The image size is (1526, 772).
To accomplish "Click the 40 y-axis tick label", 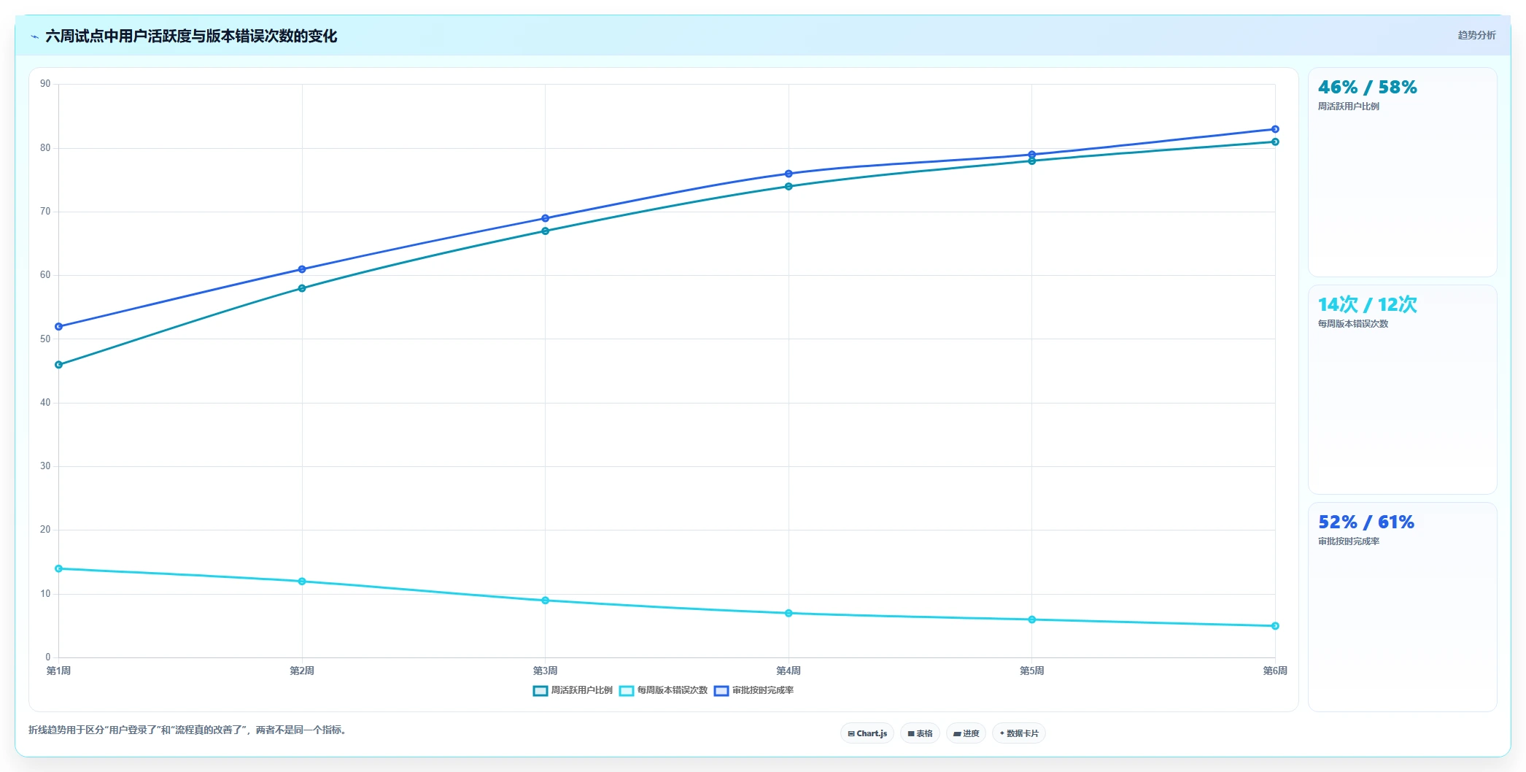I will (45, 403).
